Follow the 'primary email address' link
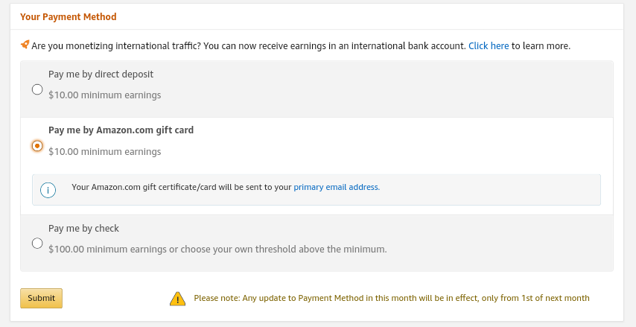The width and height of the screenshot is (636, 327). click(x=337, y=187)
